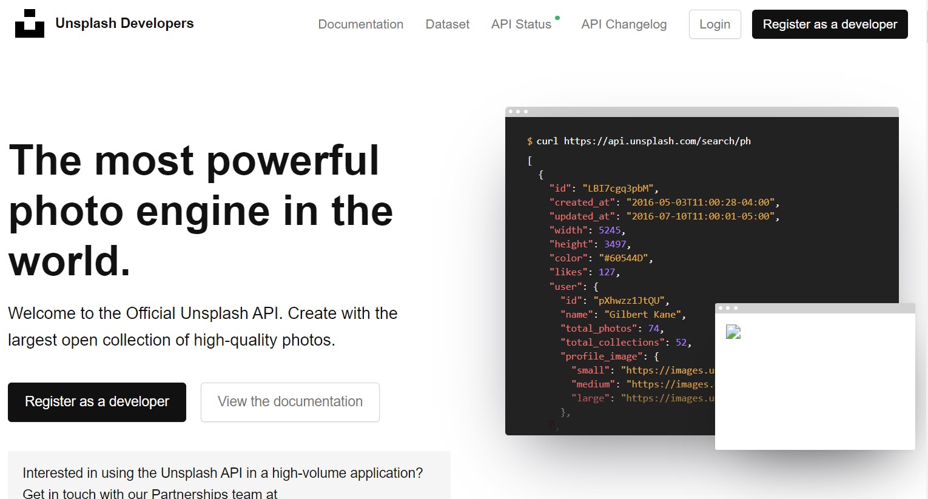Click the broken image icon in white preview window
The width and height of the screenshot is (928, 499).
pyautogui.click(x=733, y=332)
